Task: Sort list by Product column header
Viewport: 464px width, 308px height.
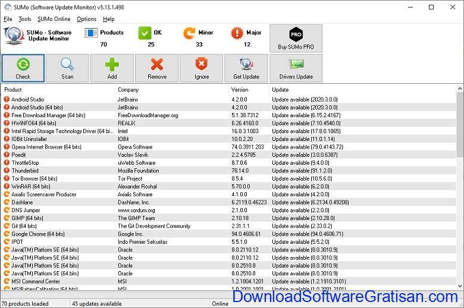Action: (58, 90)
